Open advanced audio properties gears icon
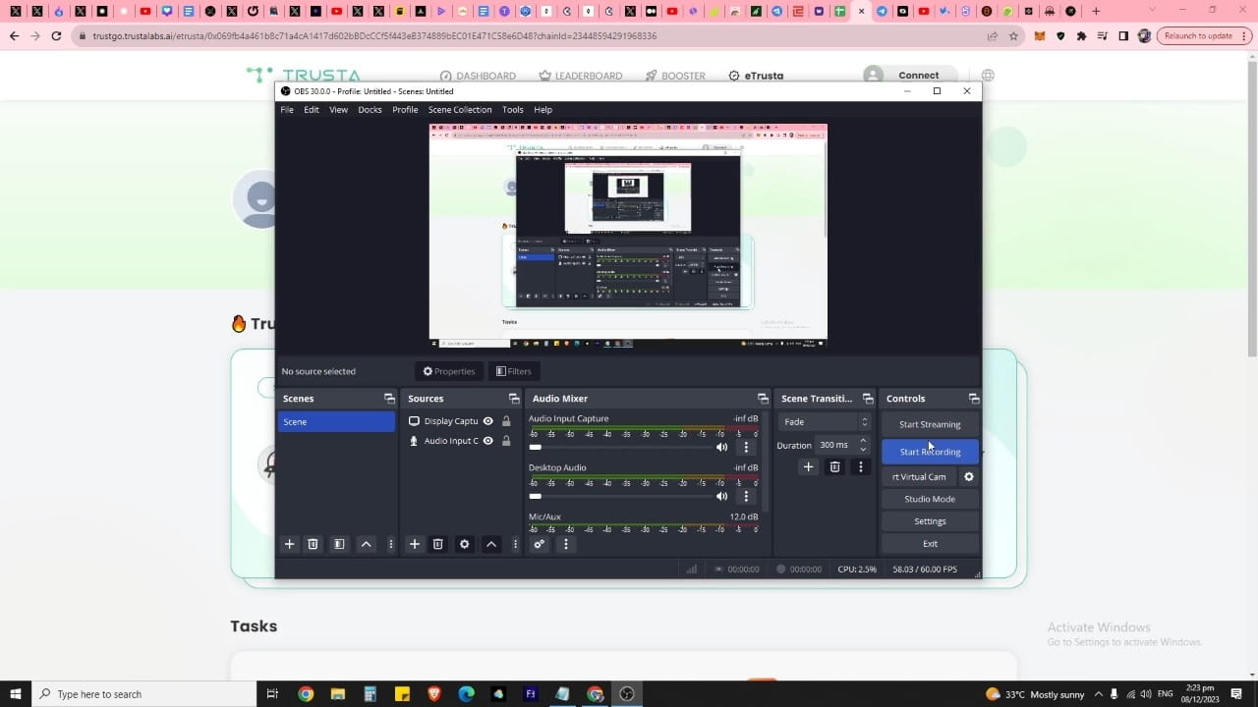 coord(539,544)
